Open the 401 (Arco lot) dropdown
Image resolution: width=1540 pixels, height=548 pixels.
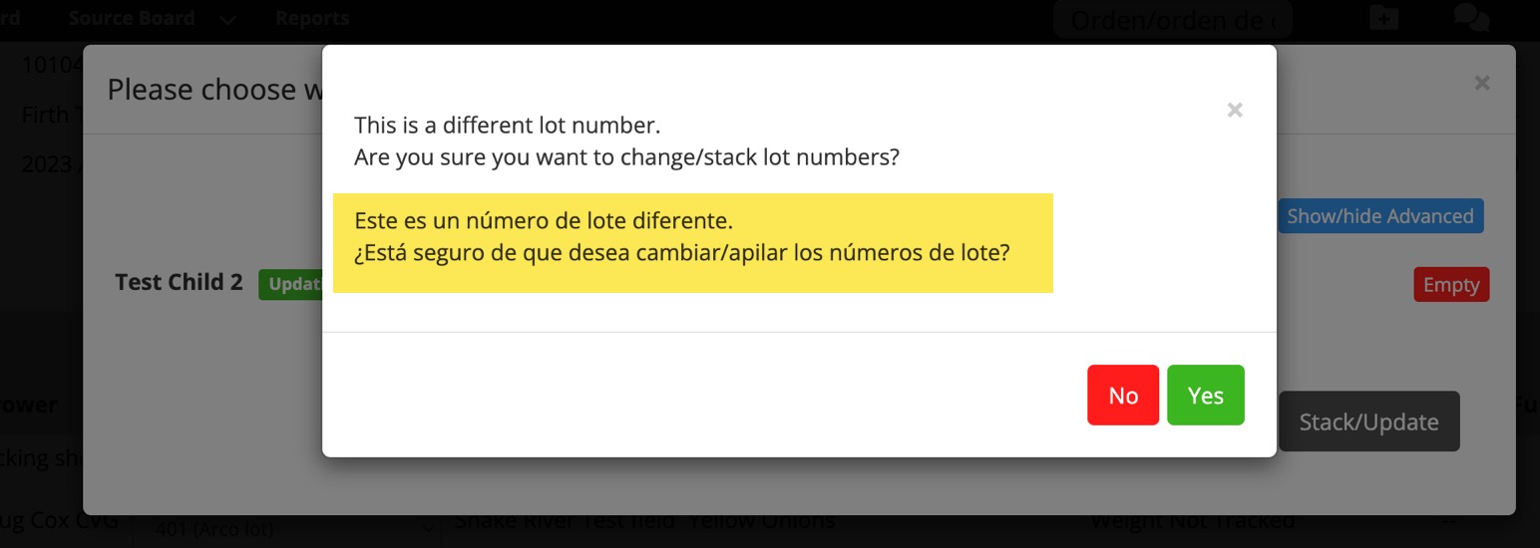pos(289,530)
